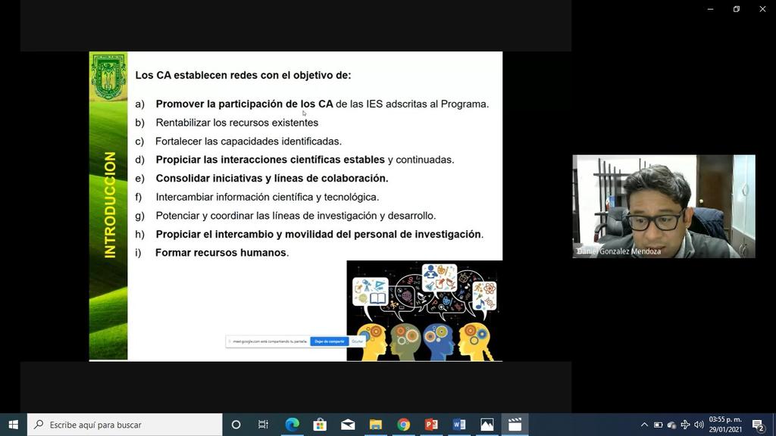
Task: Launch Google Chrome from the taskbar
Action: (402, 425)
